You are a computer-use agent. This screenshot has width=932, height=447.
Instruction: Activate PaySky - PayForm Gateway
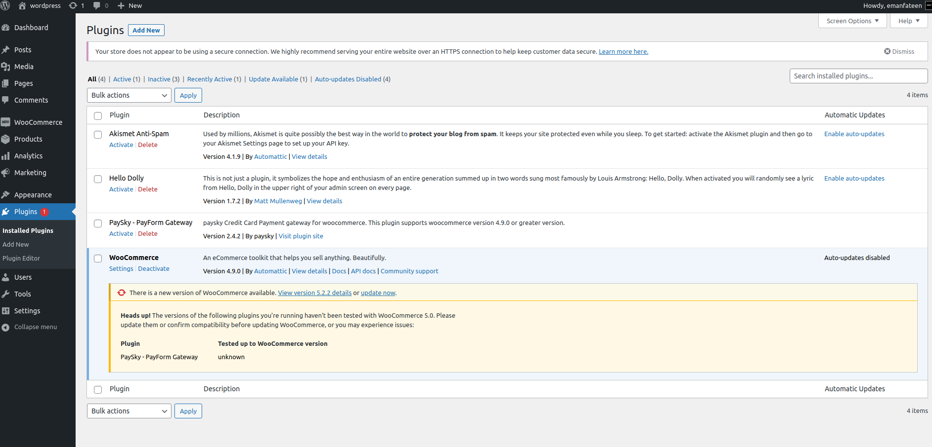click(x=121, y=233)
